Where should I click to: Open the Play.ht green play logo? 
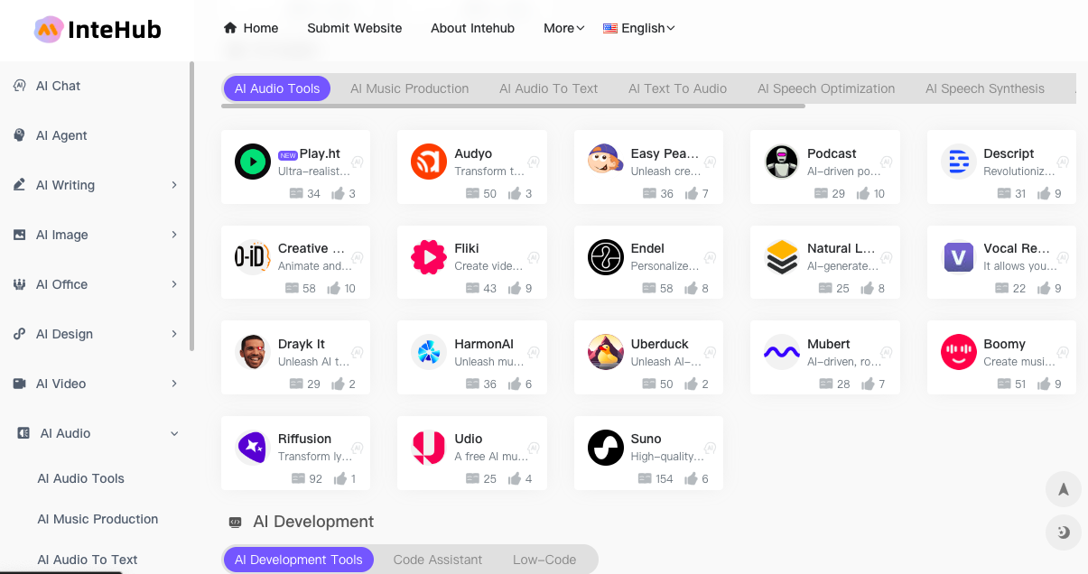tap(253, 162)
